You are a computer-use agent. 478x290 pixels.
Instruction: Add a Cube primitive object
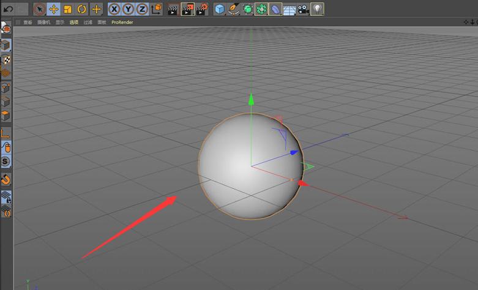(220, 9)
